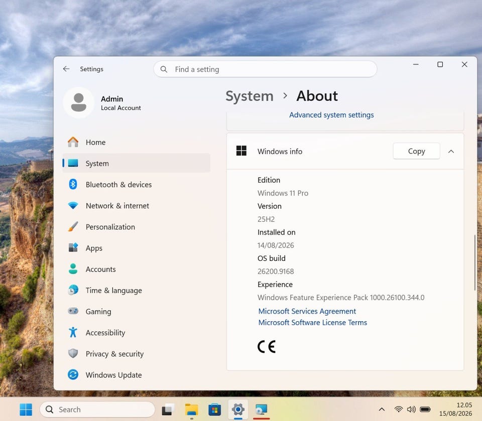The image size is (482, 421).
Task: Click System in the breadcrumb
Action: tap(250, 96)
